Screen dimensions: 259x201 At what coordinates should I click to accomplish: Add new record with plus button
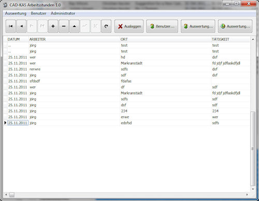(53, 26)
